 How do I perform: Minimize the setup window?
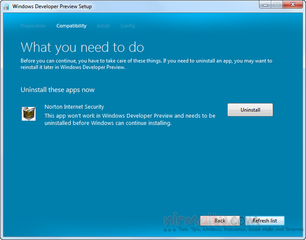[x=265, y=4]
